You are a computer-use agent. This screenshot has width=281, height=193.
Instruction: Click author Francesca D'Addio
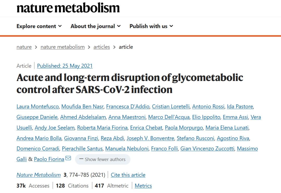pos(127,107)
